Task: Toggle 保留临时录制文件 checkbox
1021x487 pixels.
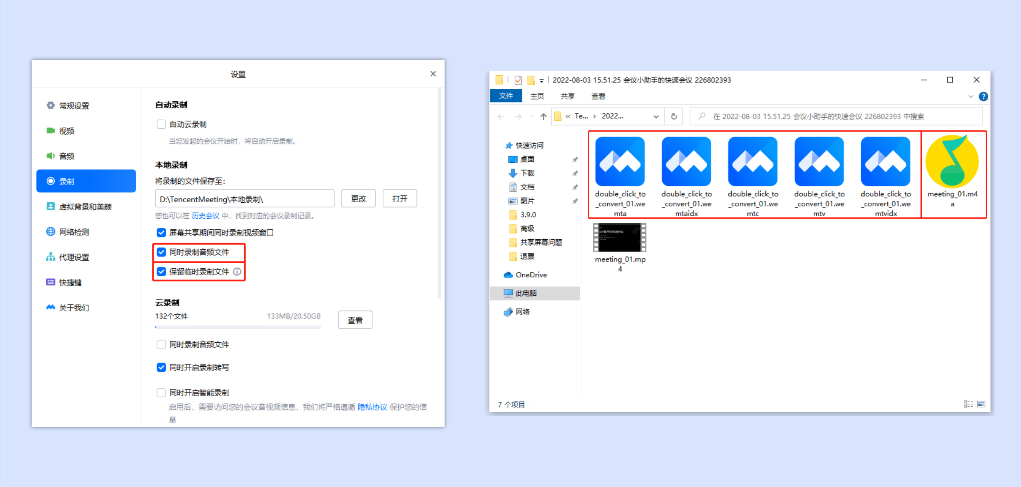Action: coord(161,272)
